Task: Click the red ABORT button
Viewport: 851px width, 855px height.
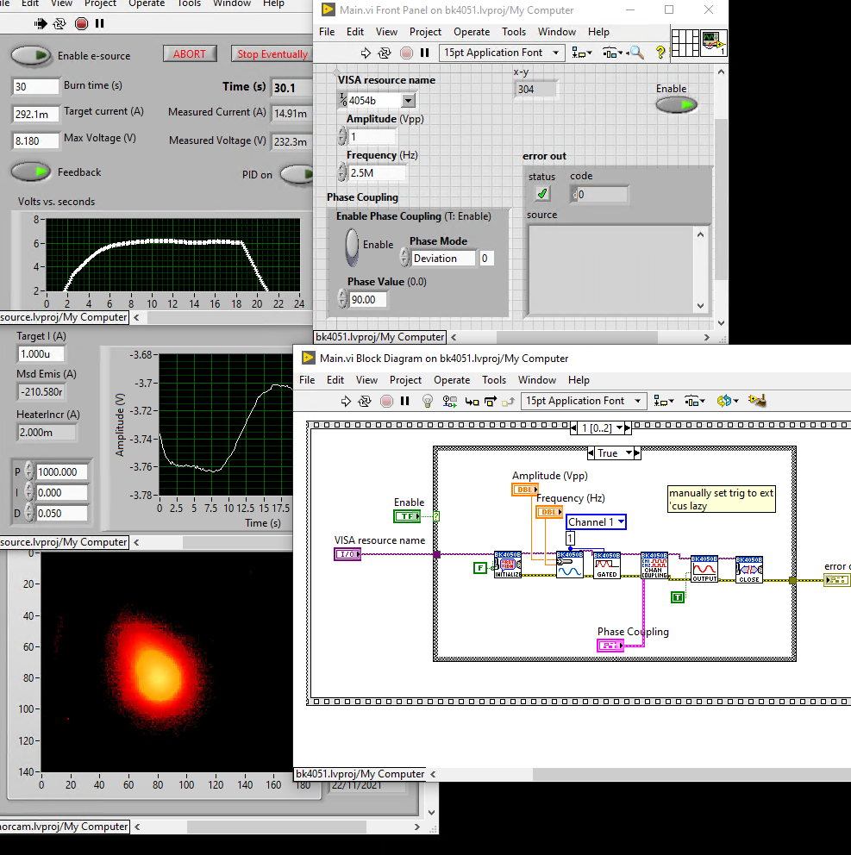Action: coord(190,53)
